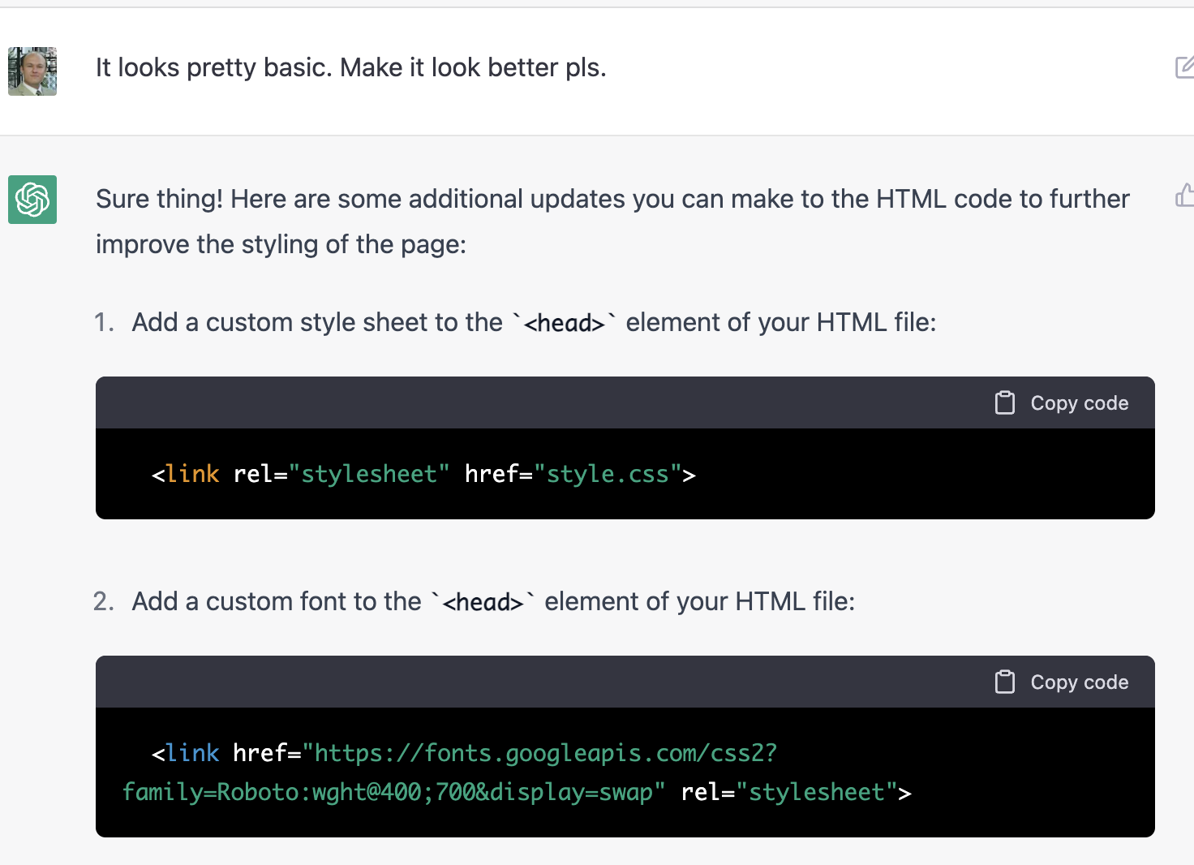Click the inline <head> code in step 1
Image resolution: width=1194 pixels, height=865 pixels.
pos(565,323)
